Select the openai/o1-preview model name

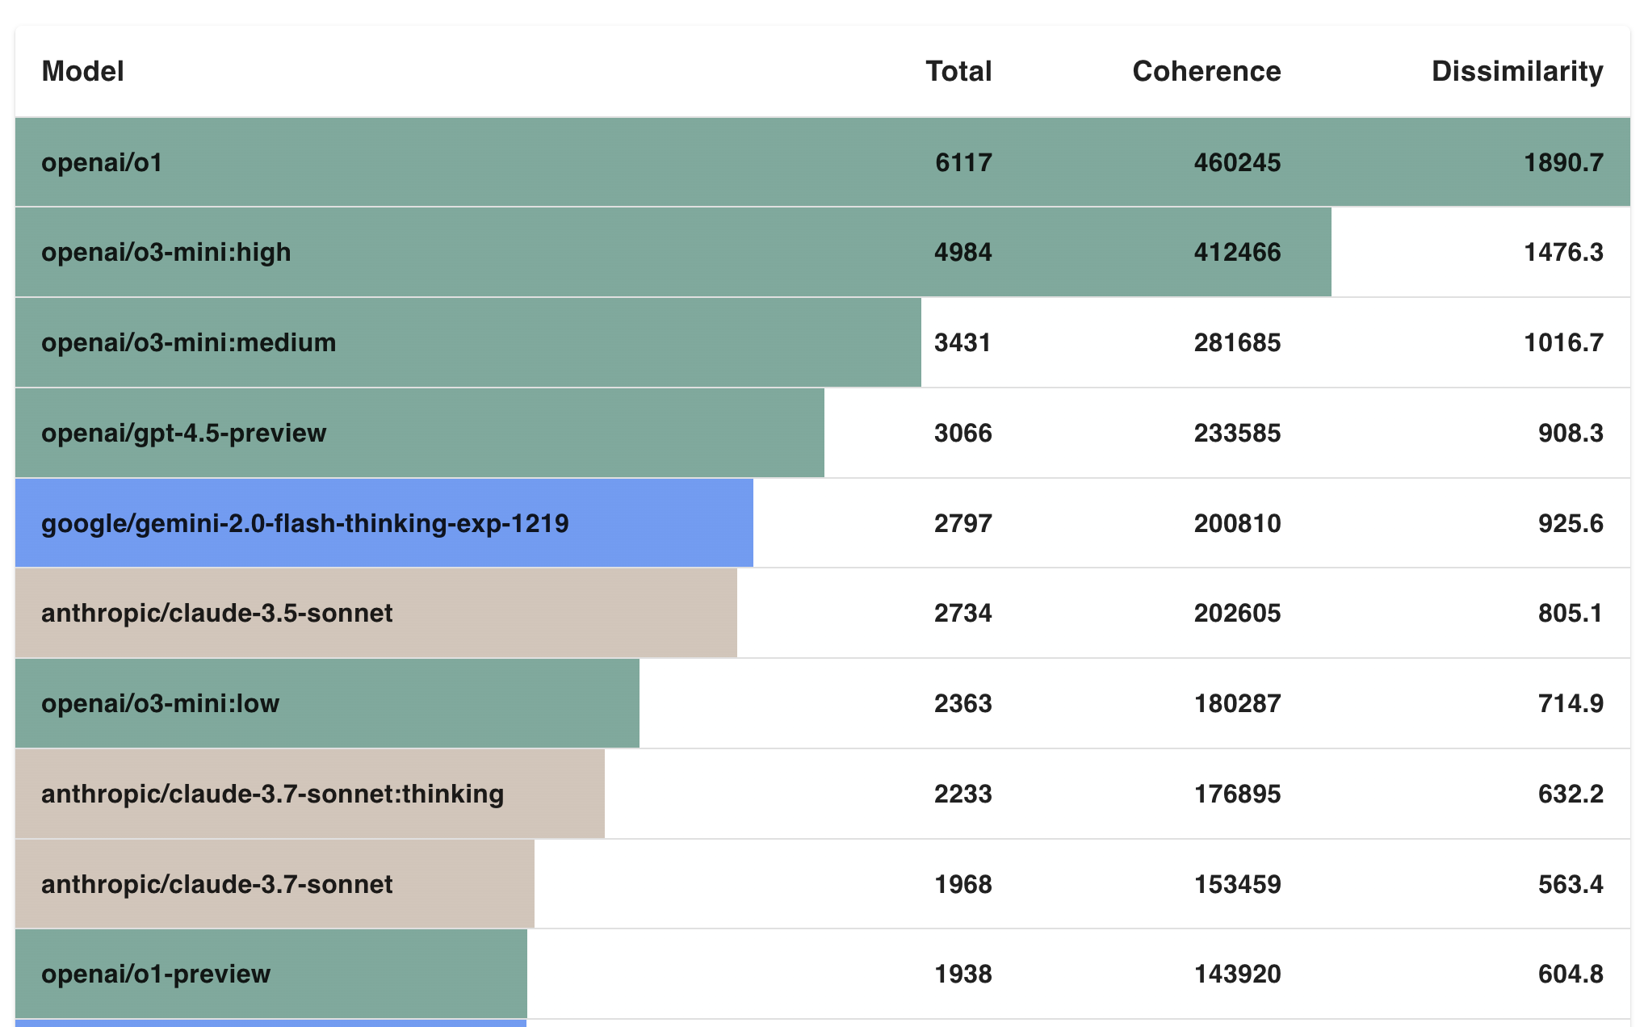coord(156,974)
